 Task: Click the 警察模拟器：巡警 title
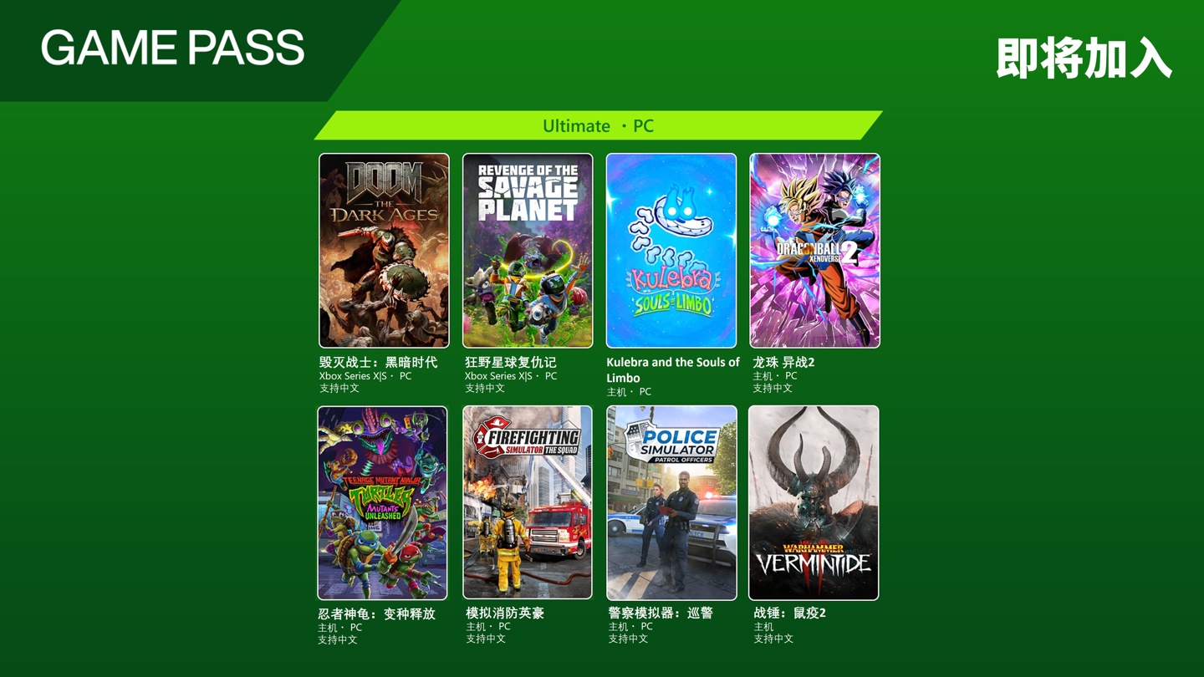(661, 613)
